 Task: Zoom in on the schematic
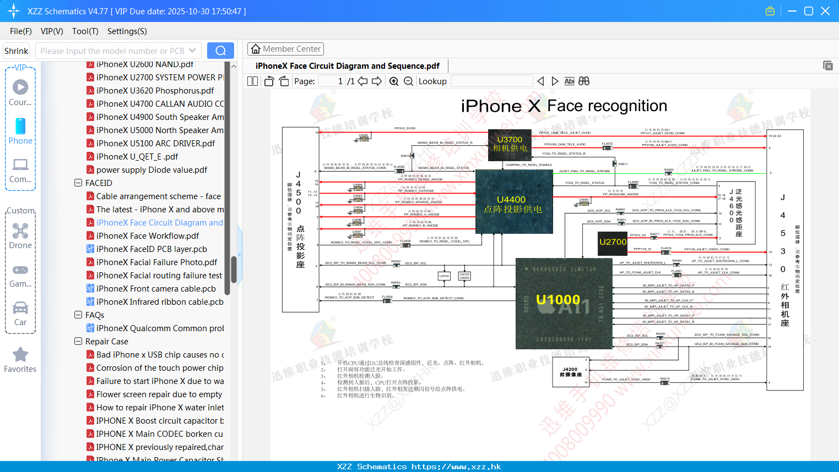point(394,81)
